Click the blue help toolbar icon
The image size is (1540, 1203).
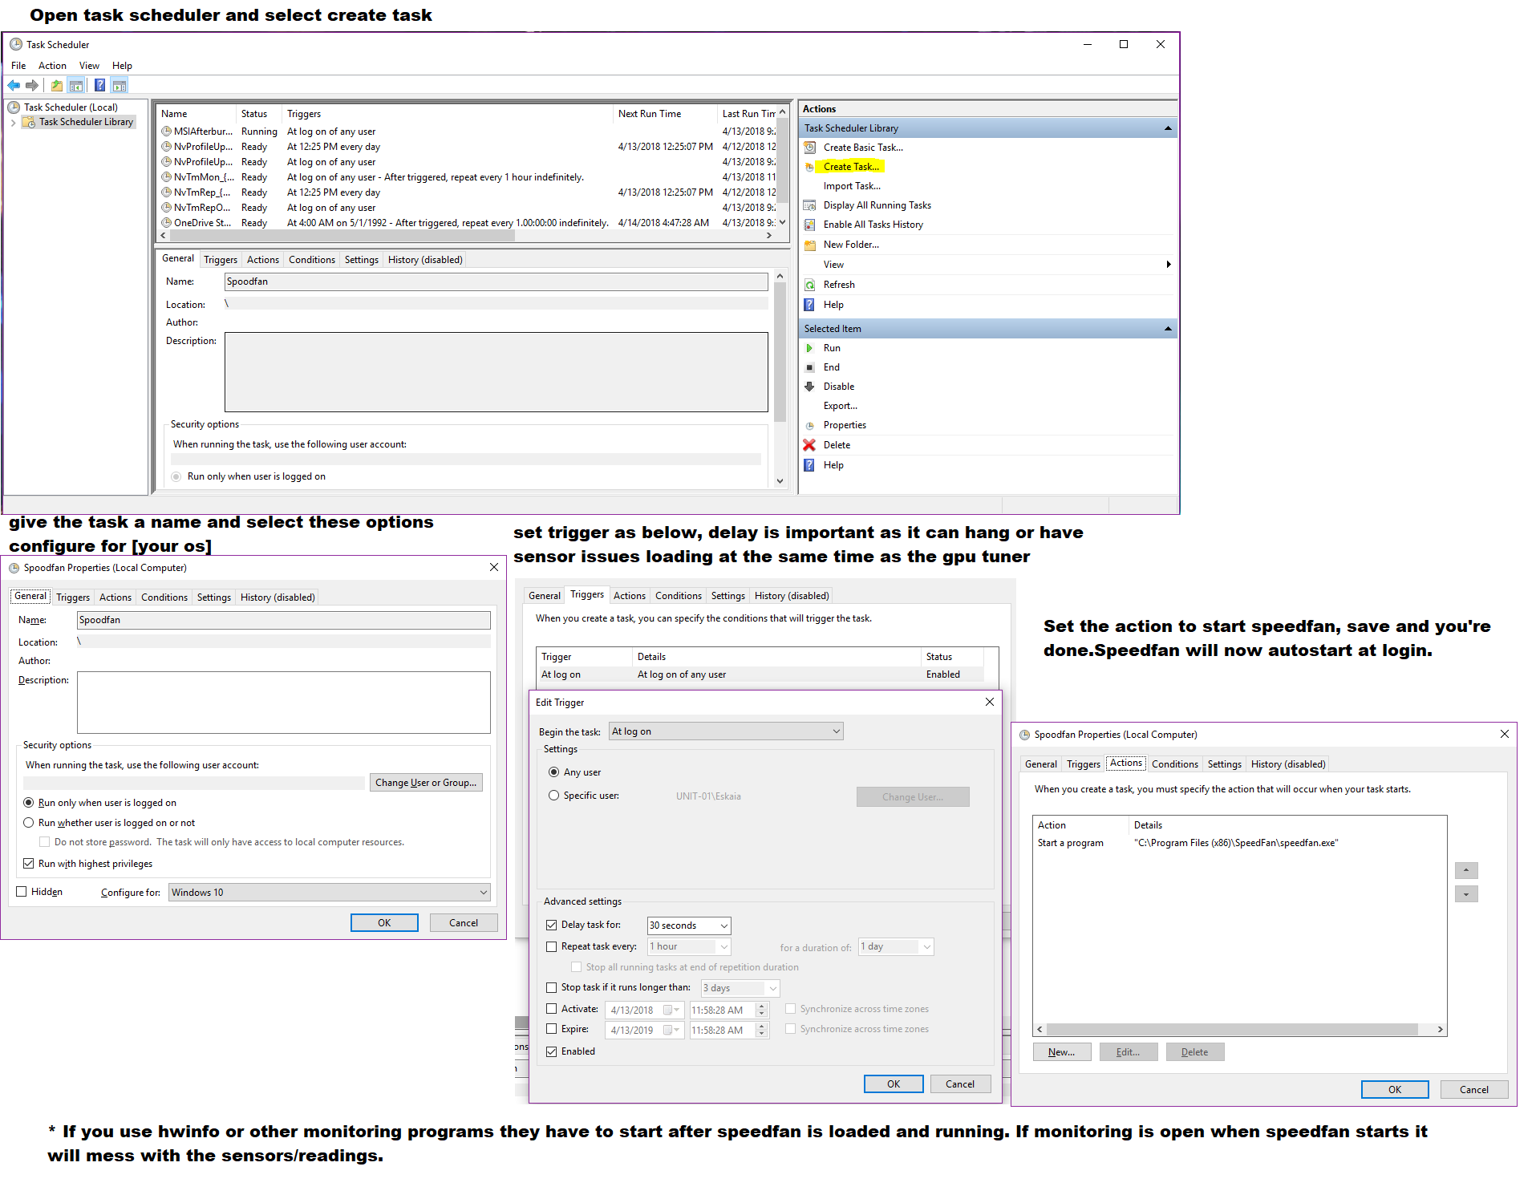[x=99, y=85]
